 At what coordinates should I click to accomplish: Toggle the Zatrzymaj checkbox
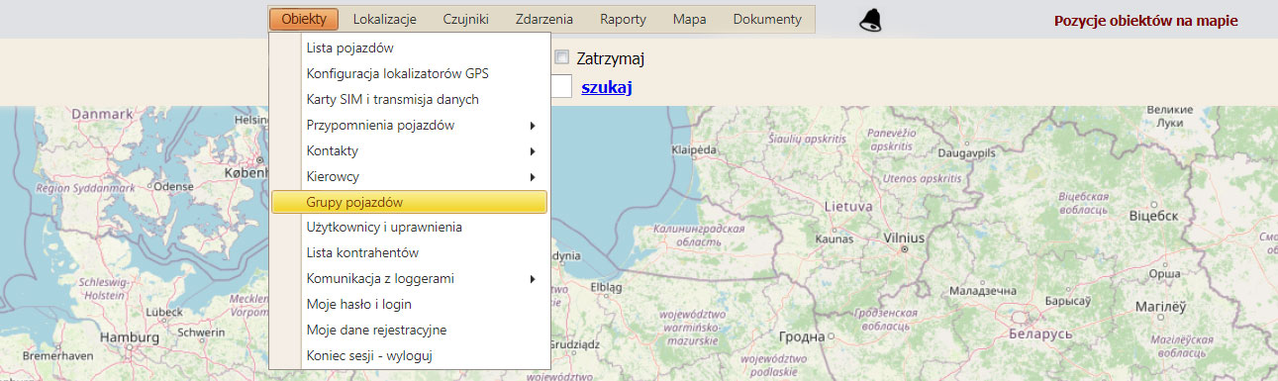[x=562, y=58]
